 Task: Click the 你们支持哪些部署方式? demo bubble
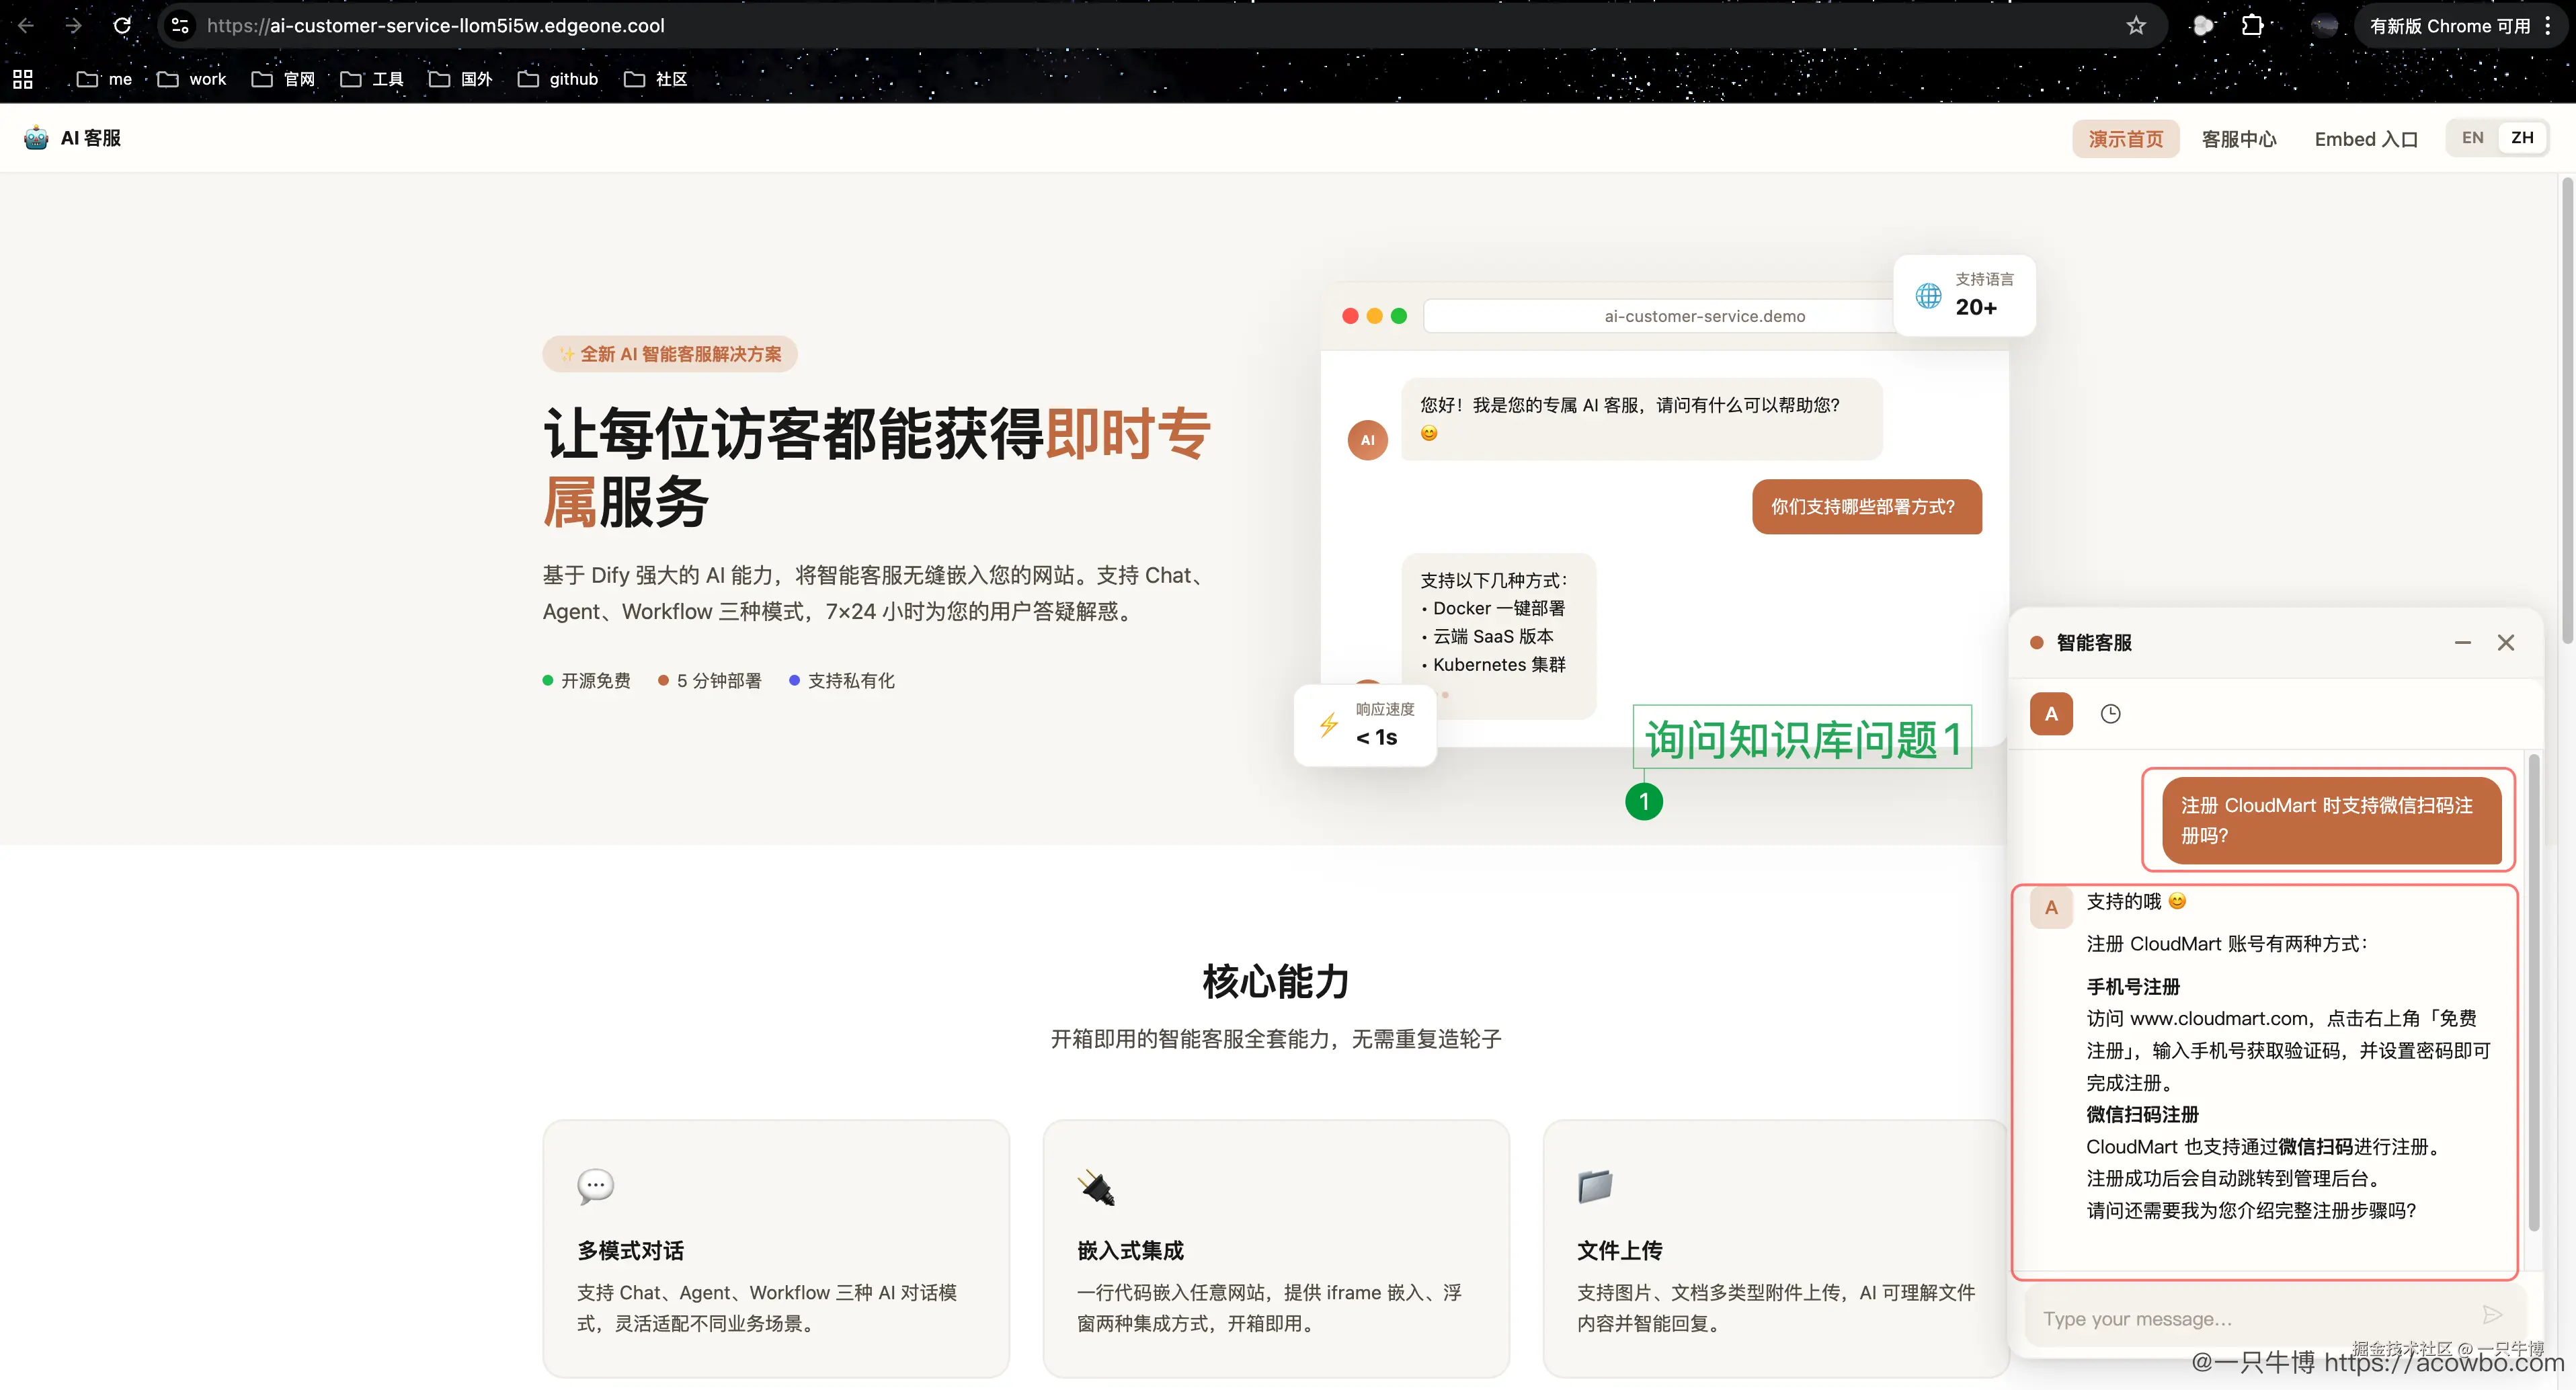1867,507
